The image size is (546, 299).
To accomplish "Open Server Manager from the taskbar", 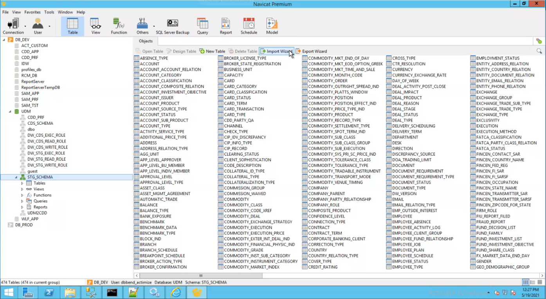I will pos(29,292).
